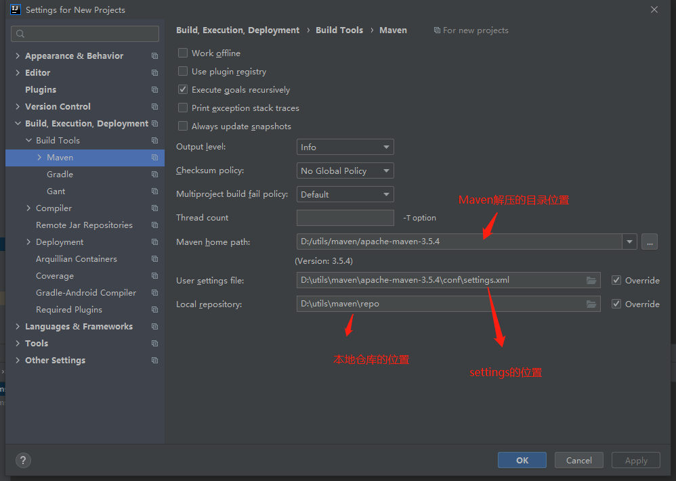Click the IntelliJ IDEA logo in title bar
The width and height of the screenshot is (676, 481).
pos(16,9)
